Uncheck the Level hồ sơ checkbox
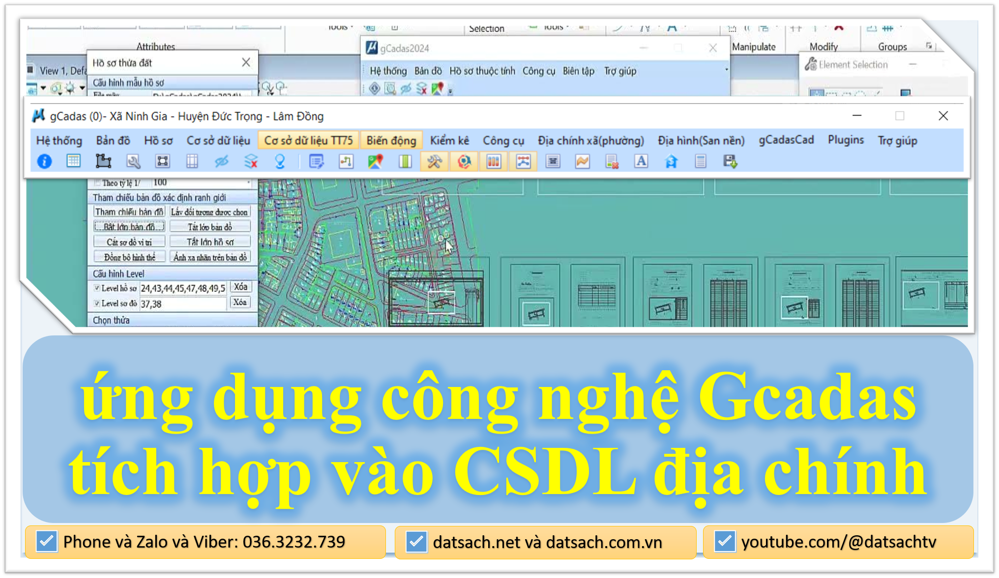Image resolution: width=999 pixels, height=578 pixels. pyautogui.click(x=96, y=288)
